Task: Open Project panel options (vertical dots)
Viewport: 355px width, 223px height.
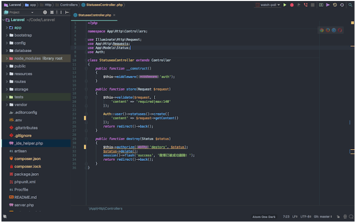Action: 61,12
